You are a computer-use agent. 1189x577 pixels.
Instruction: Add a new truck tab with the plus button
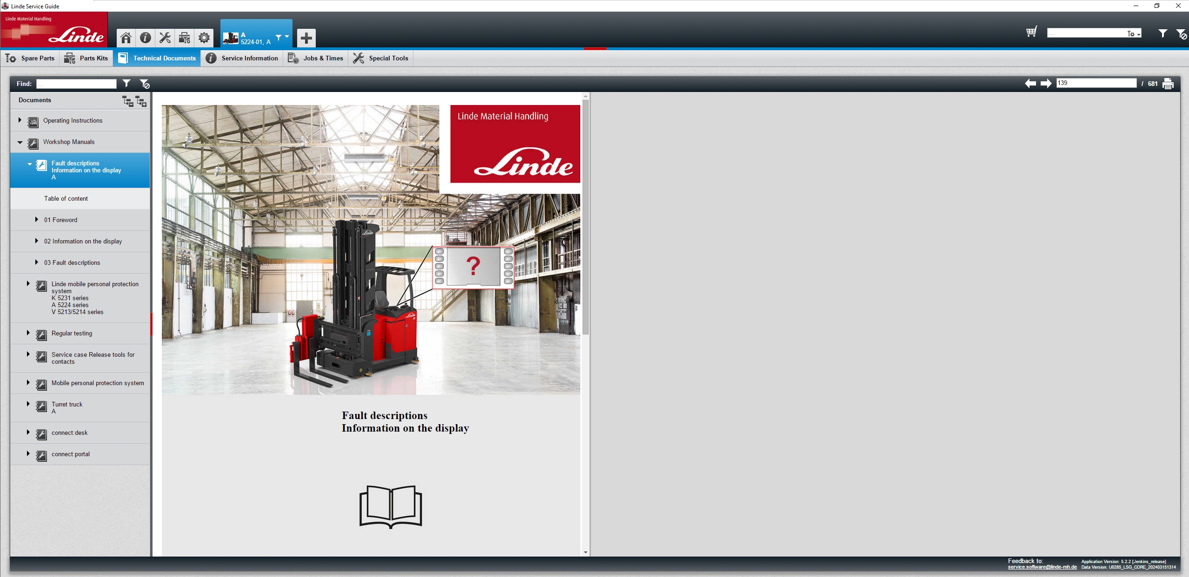click(306, 38)
